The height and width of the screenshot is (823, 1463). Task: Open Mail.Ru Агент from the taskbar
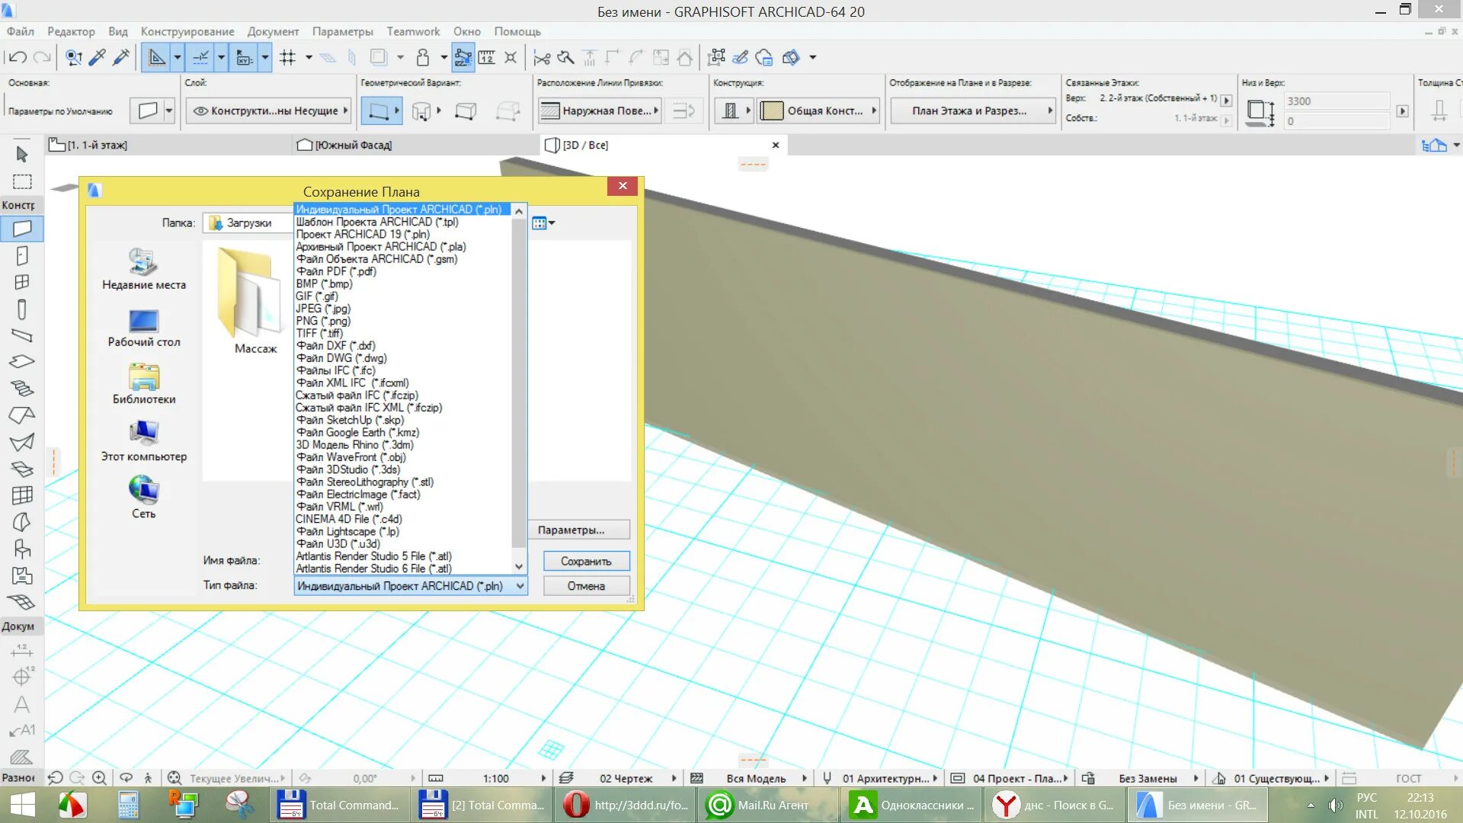(767, 805)
